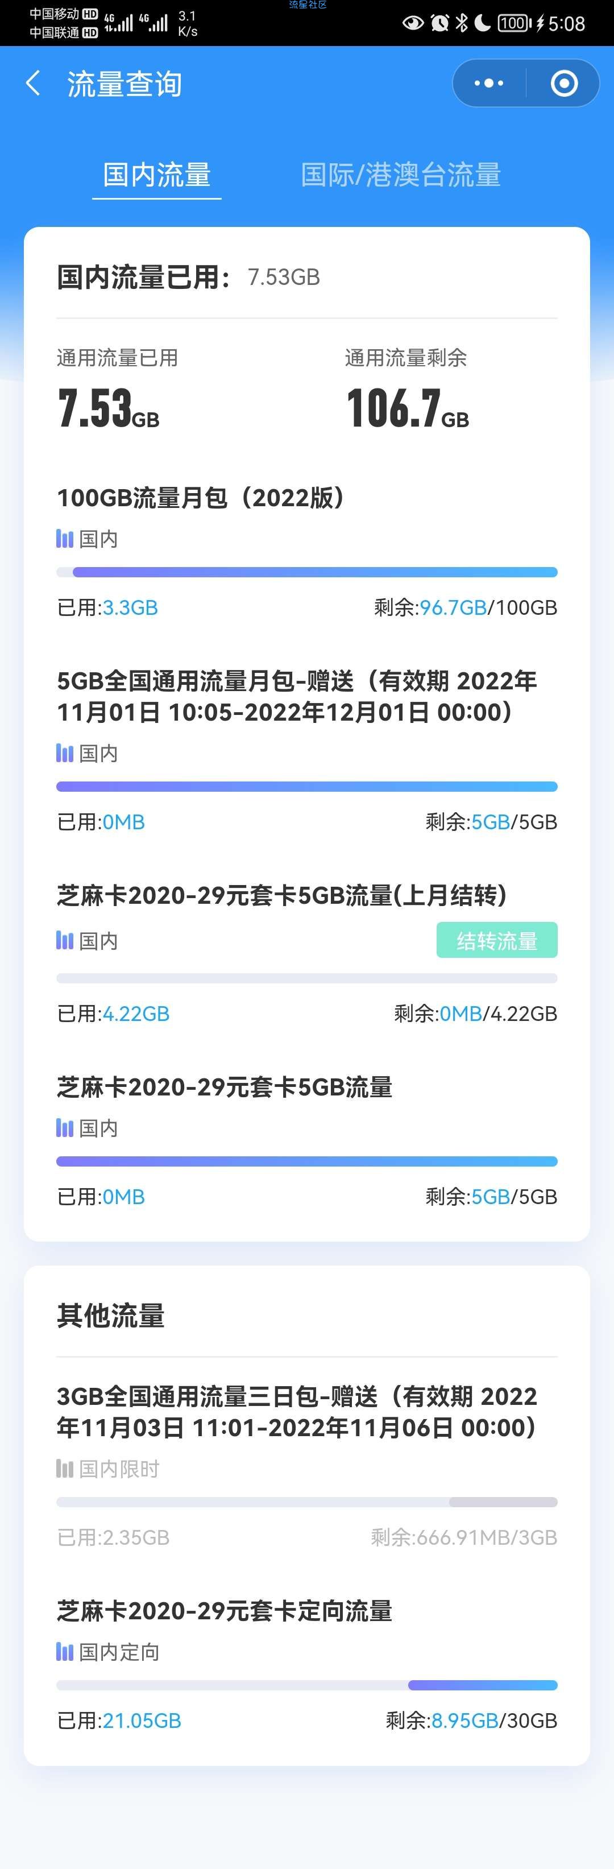The image size is (614, 1869).
Task: Tap the 96.7GB remaining link text
Action: pos(453,607)
